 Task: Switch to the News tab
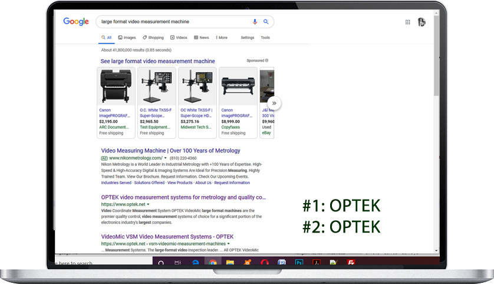pos(202,38)
